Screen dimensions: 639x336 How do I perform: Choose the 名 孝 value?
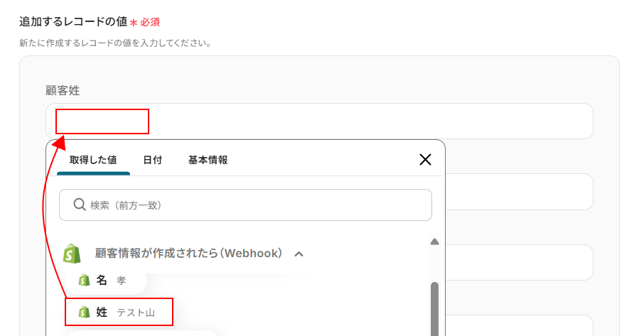tap(106, 280)
